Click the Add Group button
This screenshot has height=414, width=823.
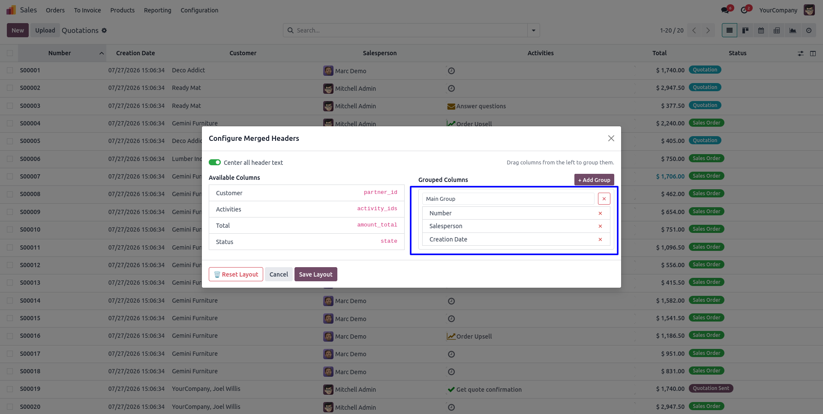[x=594, y=180]
